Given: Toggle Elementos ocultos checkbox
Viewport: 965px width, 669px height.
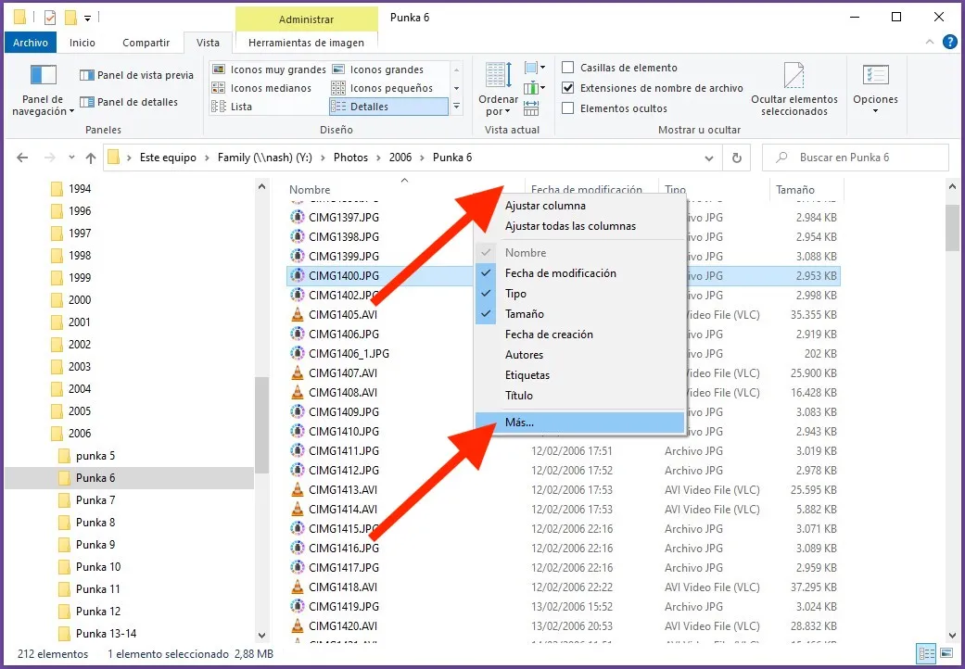Looking at the screenshot, I should coord(568,108).
